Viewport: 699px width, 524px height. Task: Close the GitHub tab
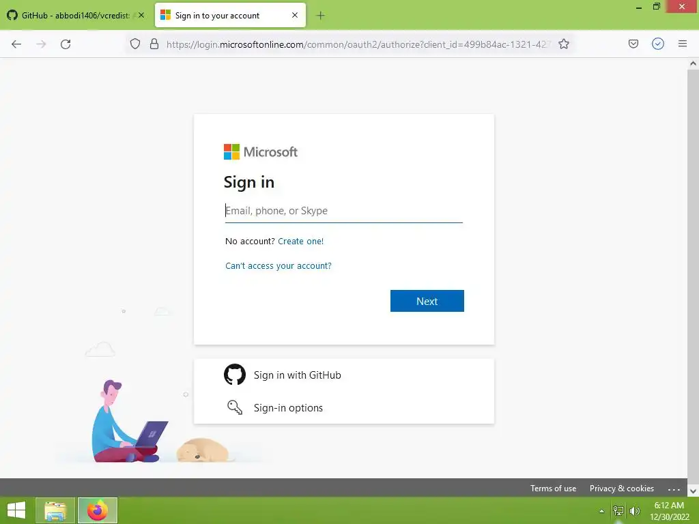[141, 15]
